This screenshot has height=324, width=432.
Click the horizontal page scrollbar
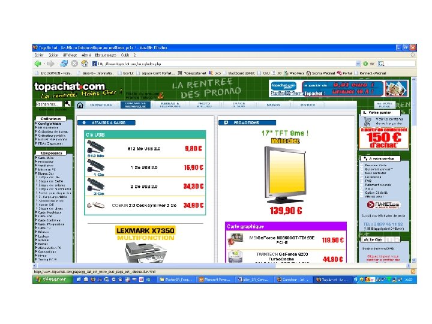coord(156,266)
